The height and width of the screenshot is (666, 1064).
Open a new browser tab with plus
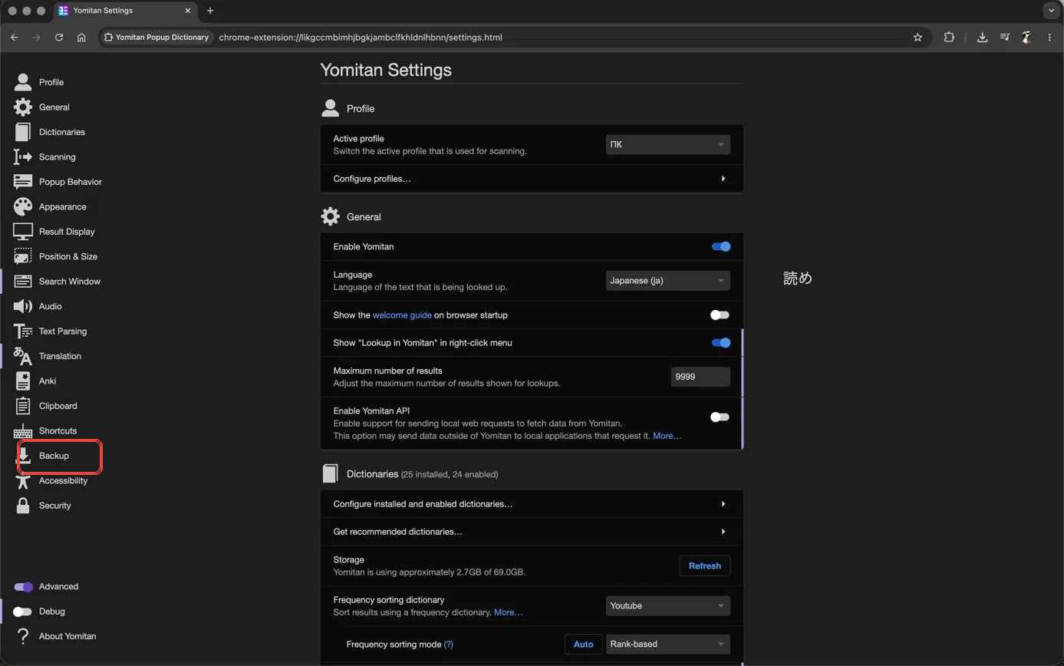pyautogui.click(x=210, y=11)
